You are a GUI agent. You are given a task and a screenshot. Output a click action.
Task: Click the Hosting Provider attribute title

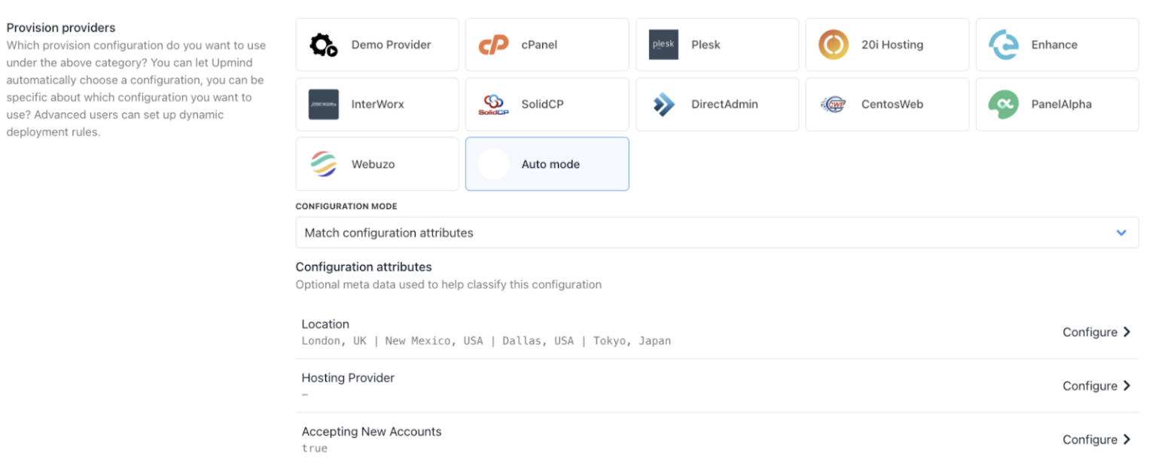[348, 378]
